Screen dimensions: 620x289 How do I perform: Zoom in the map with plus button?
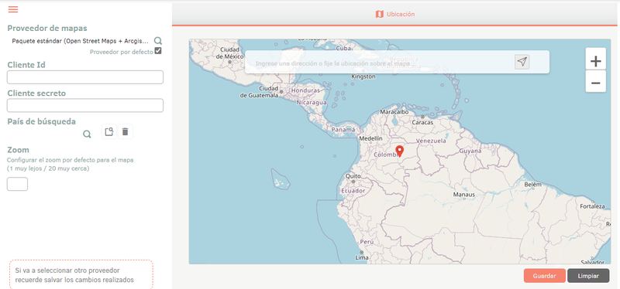(595, 61)
